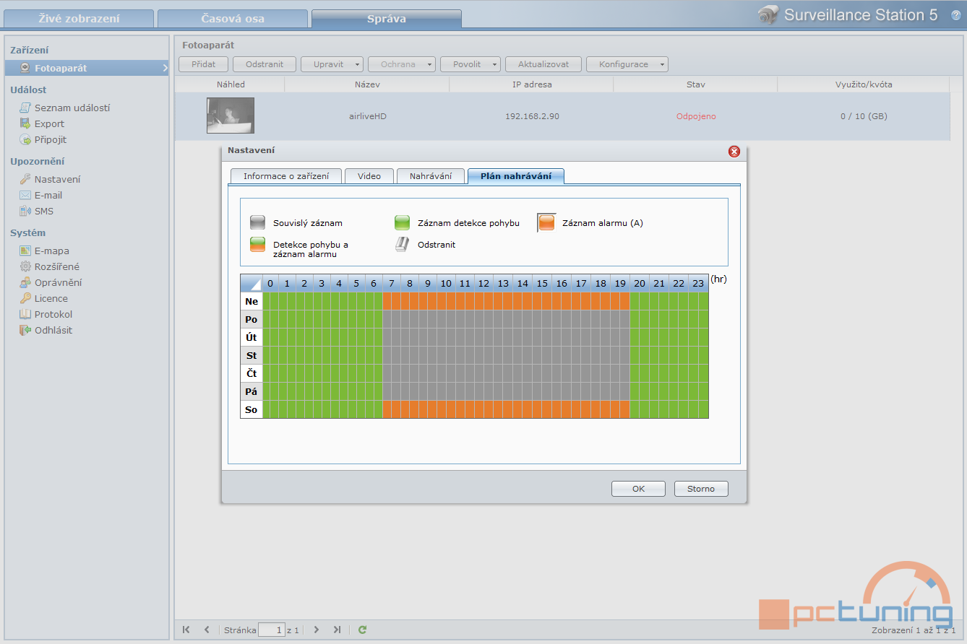Viewport: 967px width, 644px height.
Task: Select the St row header
Action: [252, 355]
